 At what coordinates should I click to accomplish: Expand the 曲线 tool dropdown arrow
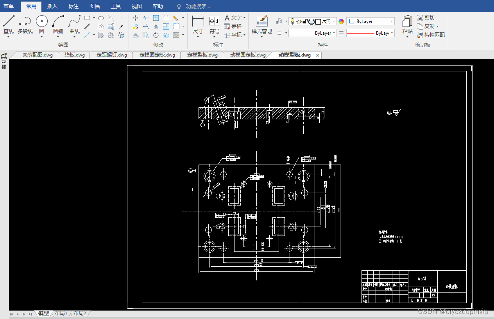75,37
